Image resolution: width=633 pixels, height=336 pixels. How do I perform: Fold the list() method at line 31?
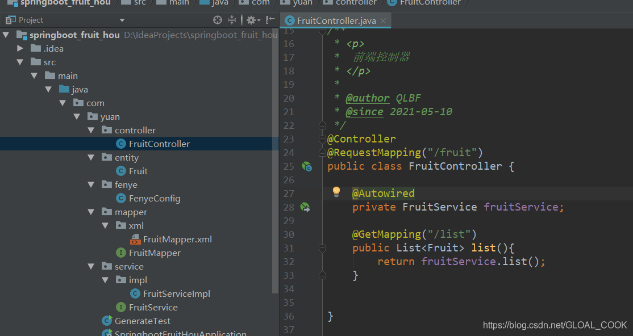coord(322,249)
